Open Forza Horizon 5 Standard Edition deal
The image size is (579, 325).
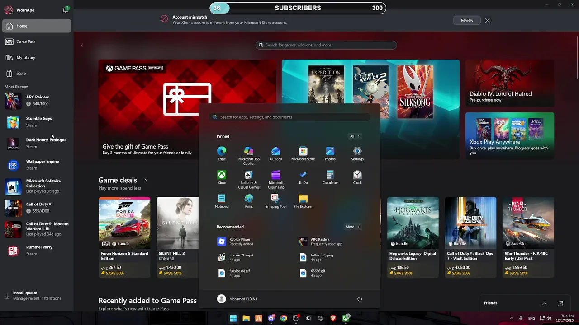pos(124,237)
